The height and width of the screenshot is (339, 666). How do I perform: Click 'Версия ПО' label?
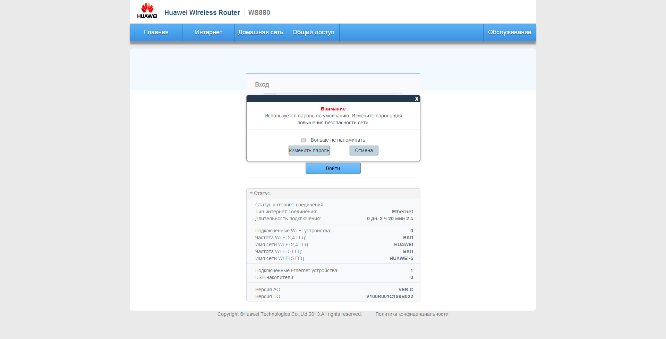[268, 296]
